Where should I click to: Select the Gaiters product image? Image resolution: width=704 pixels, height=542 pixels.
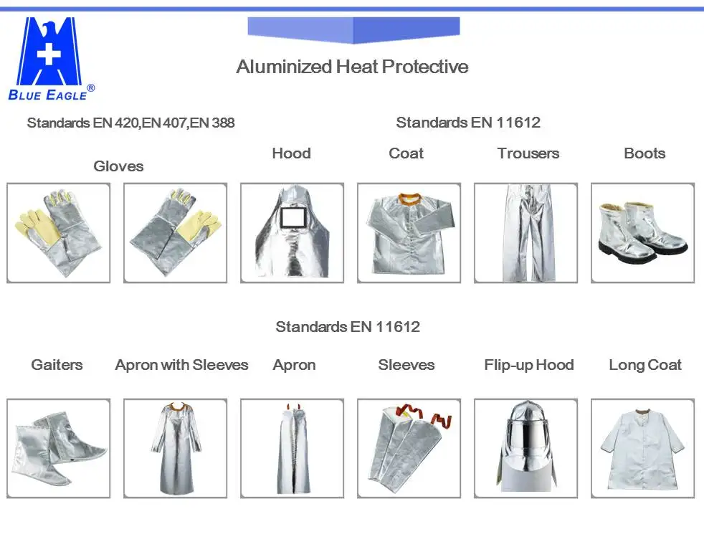[x=57, y=446]
